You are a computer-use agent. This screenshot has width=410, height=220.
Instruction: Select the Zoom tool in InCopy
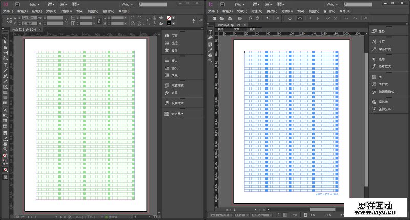click(x=210, y=60)
